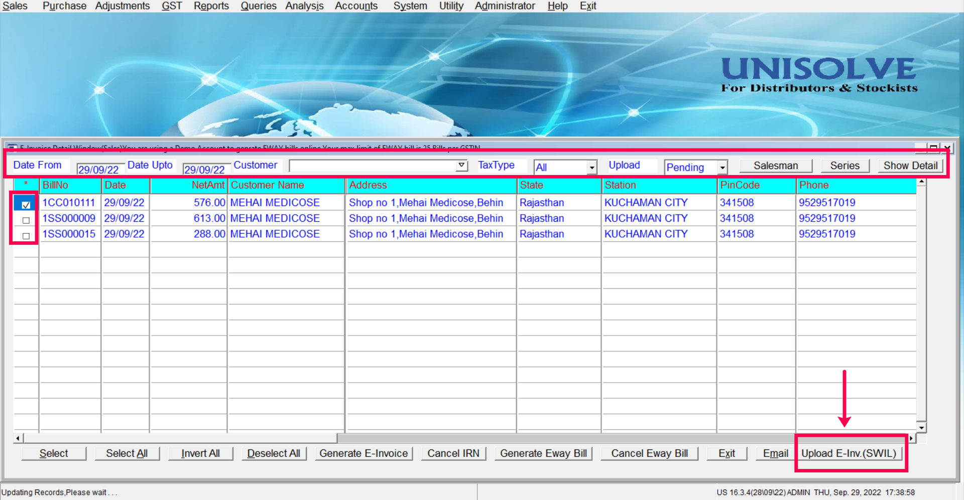Click the 613.00 net amount cell
Viewport: 964px width, 500px height.
(189, 218)
